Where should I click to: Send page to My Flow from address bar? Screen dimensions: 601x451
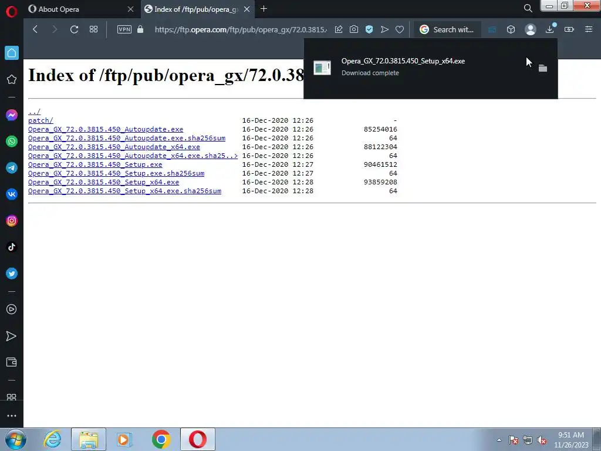click(x=384, y=29)
